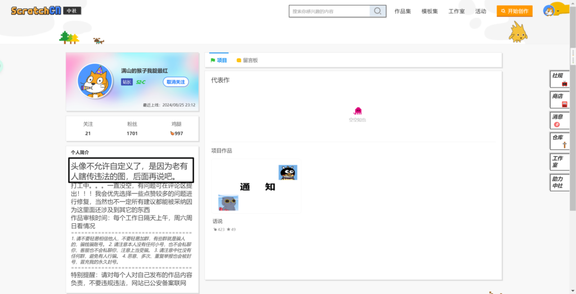Click into the search input field
The height and width of the screenshot is (294, 576).
tap(329, 11)
